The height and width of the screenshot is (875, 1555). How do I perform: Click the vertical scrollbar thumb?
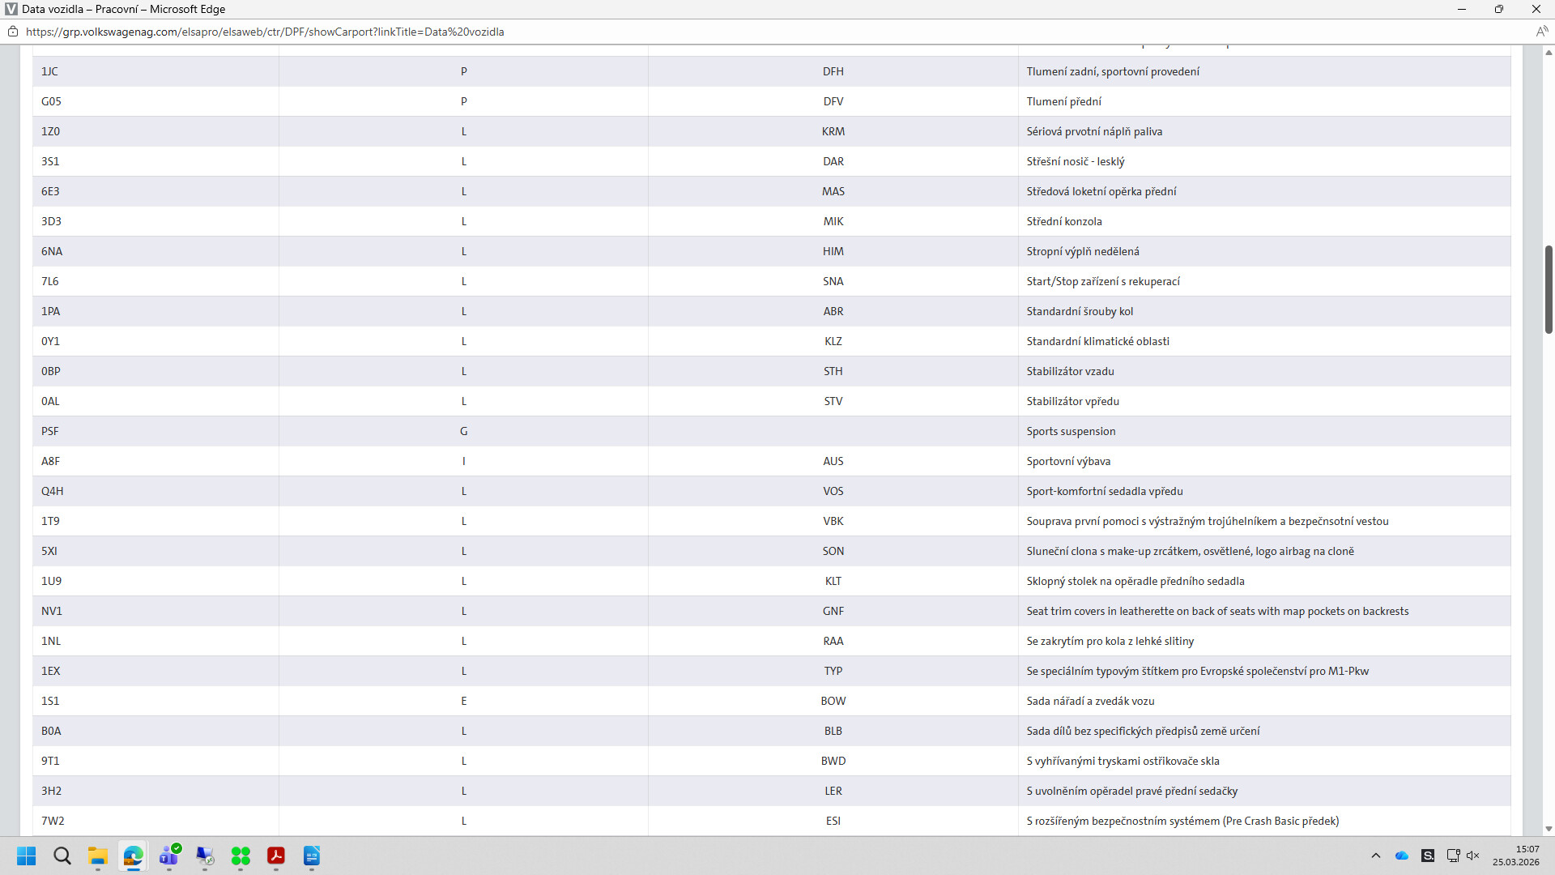point(1549,288)
